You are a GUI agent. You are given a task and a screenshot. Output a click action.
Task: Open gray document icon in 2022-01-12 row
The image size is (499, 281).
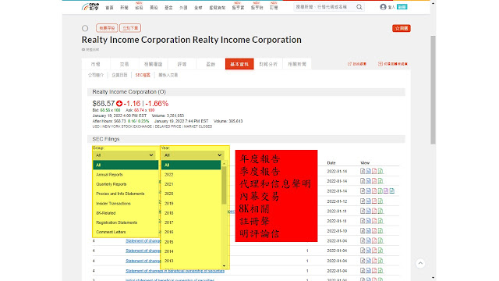click(x=363, y=201)
